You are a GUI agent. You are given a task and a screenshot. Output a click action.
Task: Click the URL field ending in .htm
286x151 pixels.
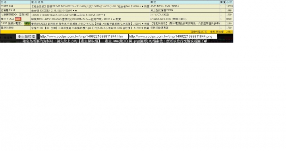pyautogui.click(x=84, y=37)
